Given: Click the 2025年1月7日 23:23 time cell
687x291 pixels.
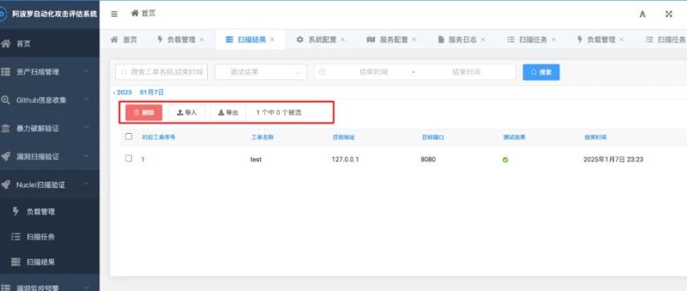Looking at the screenshot, I should pyautogui.click(x=613, y=160).
